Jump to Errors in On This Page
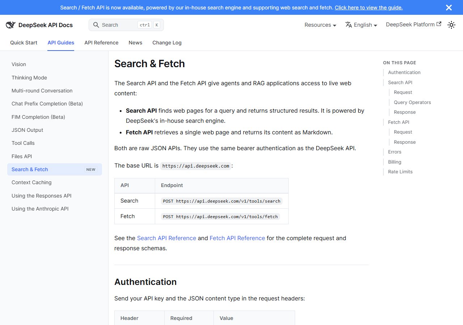 [x=395, y=152]
